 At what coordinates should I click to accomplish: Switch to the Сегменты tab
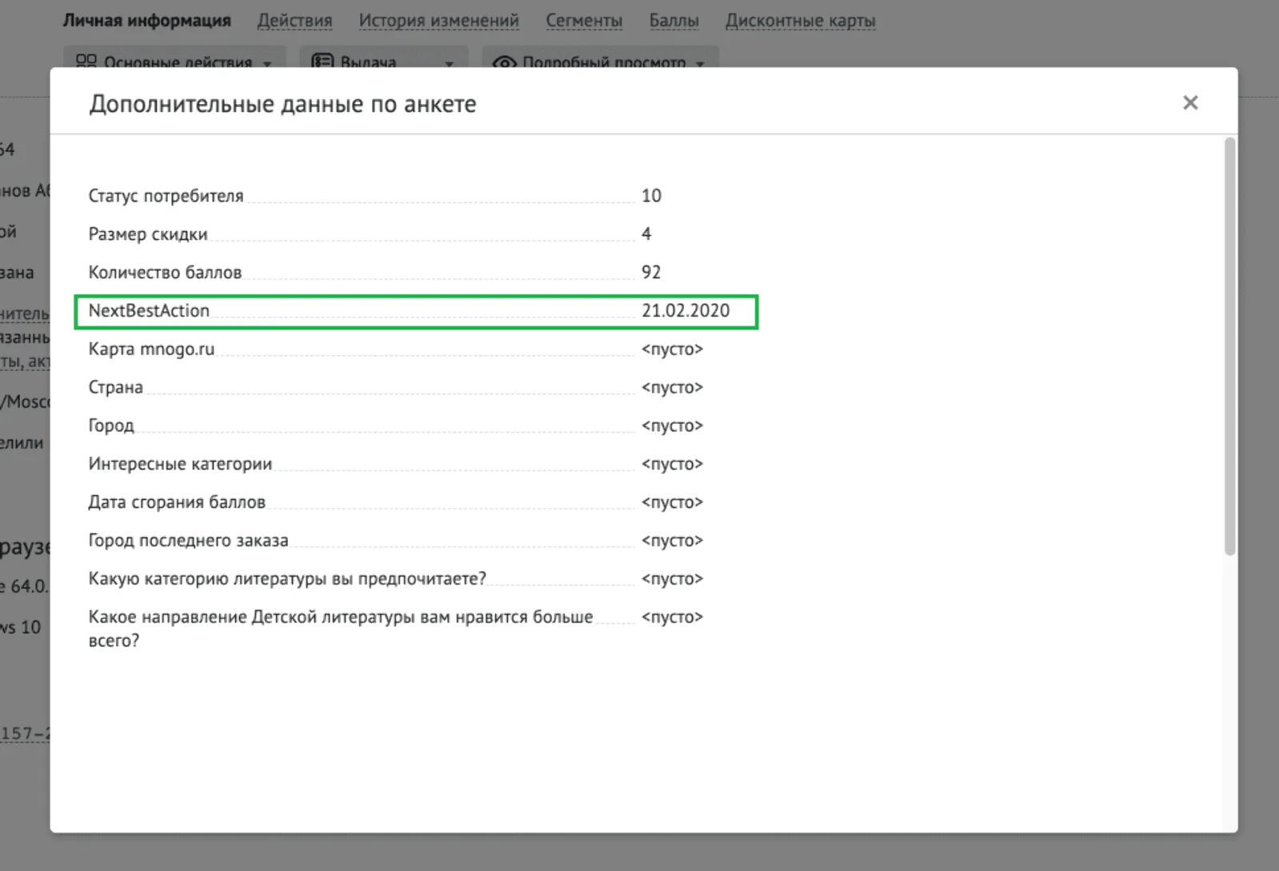click(584, 21)
